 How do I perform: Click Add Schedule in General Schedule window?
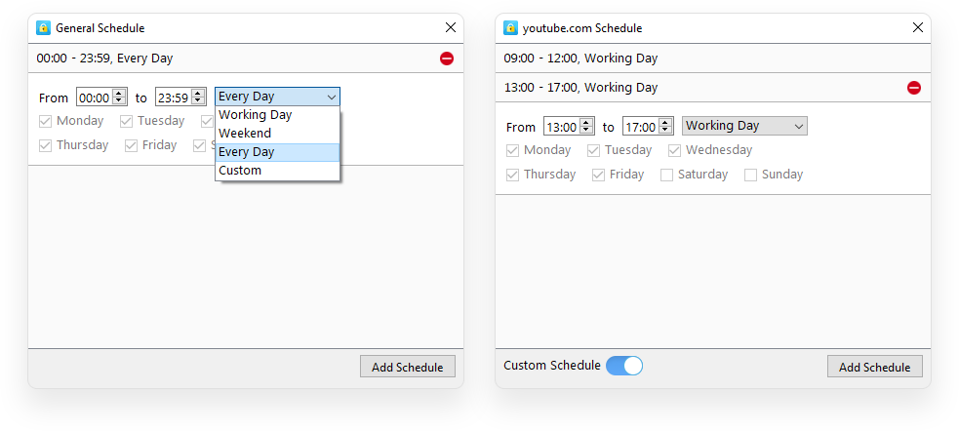(407, 367)
